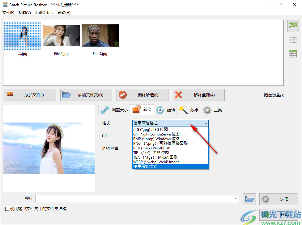This screenshot has height=225, width=302.
Task: Click the red prohibit icon on 删除所选 button
Action: click(123, 95)
